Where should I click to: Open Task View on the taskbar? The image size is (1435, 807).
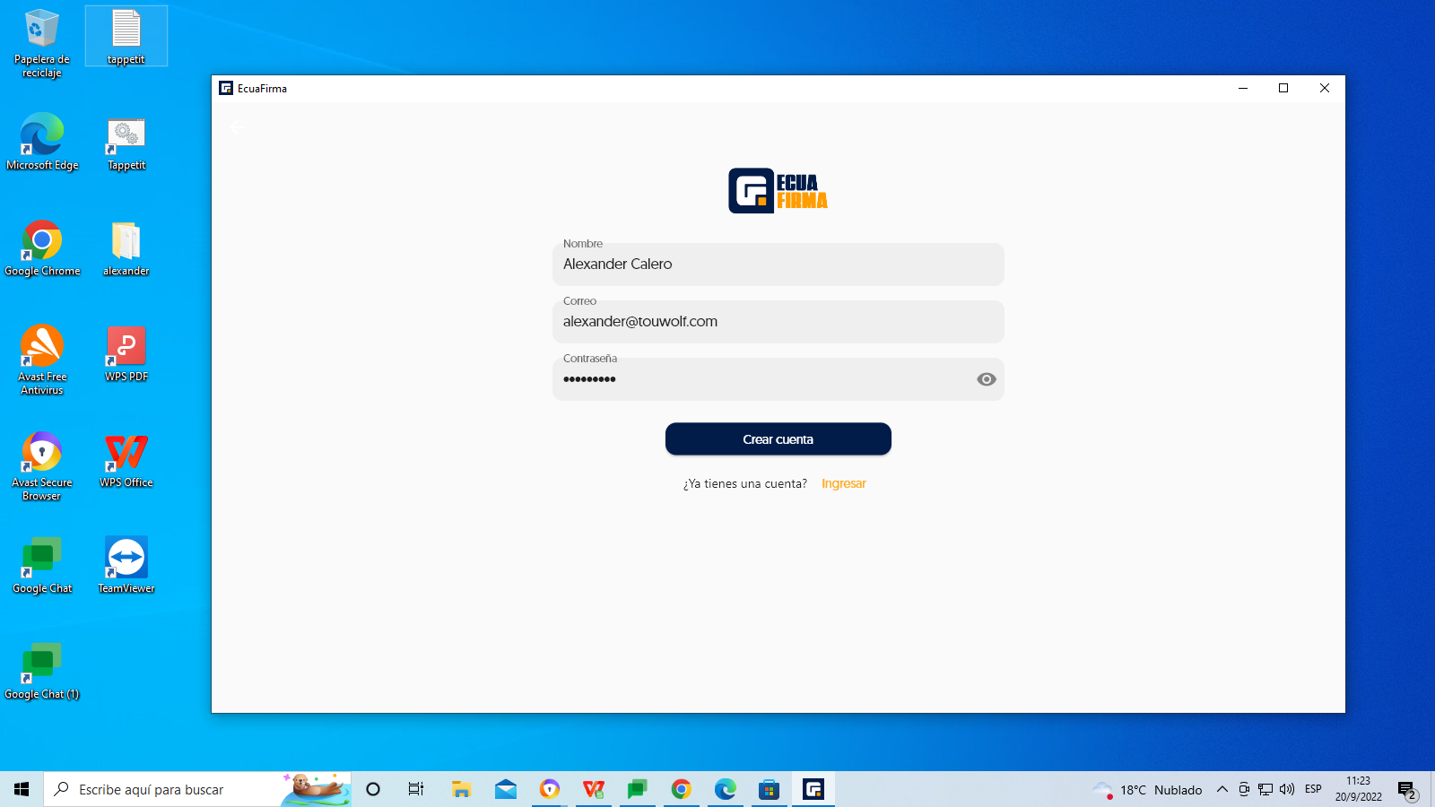pos(416,789)
